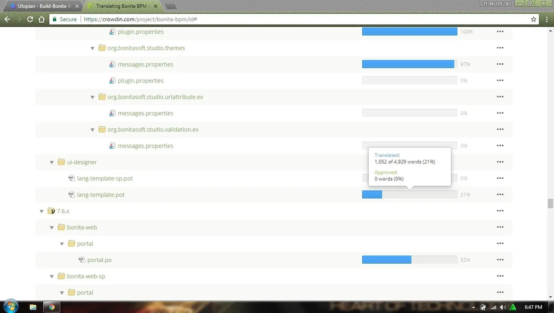This screenshot has height=313, width=554.
Task: Collapse the portal folder under bonita-web-sp
Action: point(62,293)
